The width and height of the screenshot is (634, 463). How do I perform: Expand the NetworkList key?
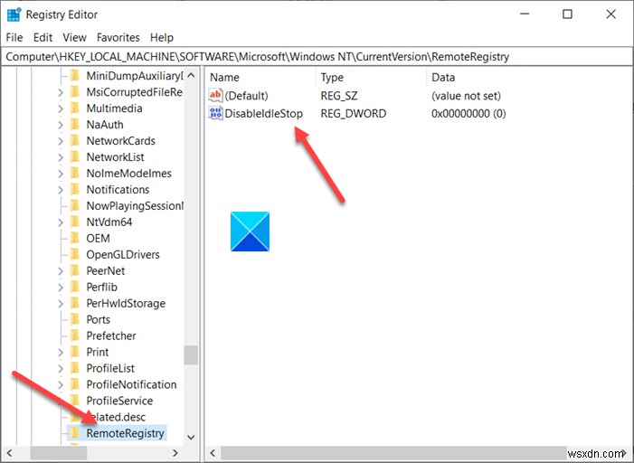(x=61, y=156)
